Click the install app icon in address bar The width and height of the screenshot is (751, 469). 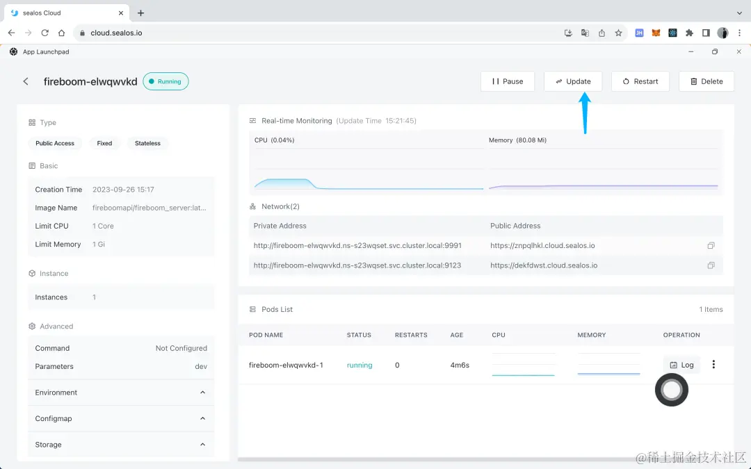coord(568,33)
